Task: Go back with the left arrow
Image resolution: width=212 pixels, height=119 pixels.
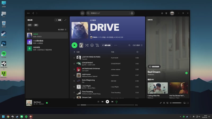Action: (33, 13)
